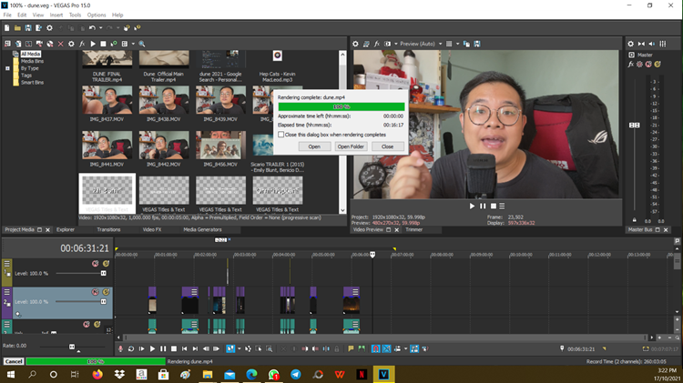Image resolution: width=683 pixels, height=383 pixels.
Task: Pause timeline playback in transport bar
Action: click(x=163, y=348)
